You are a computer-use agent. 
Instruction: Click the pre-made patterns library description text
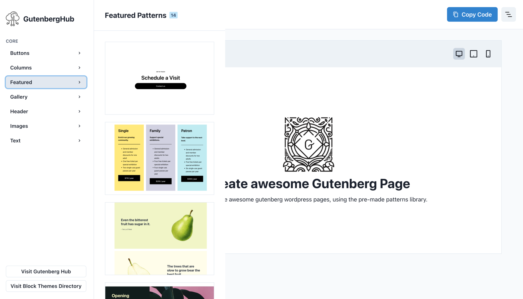point(326,200)
